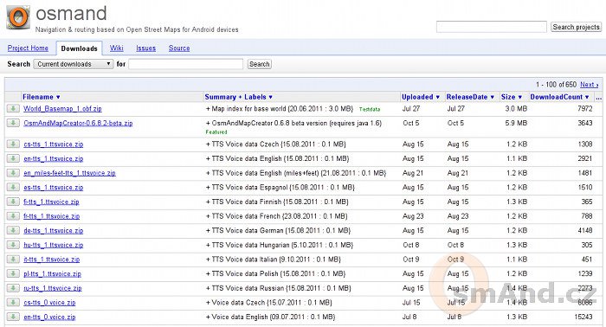The height and width of the screenshot is (327, 606).
Task: Switch to the Wiki tab
Action: click(x=116, y=48)
